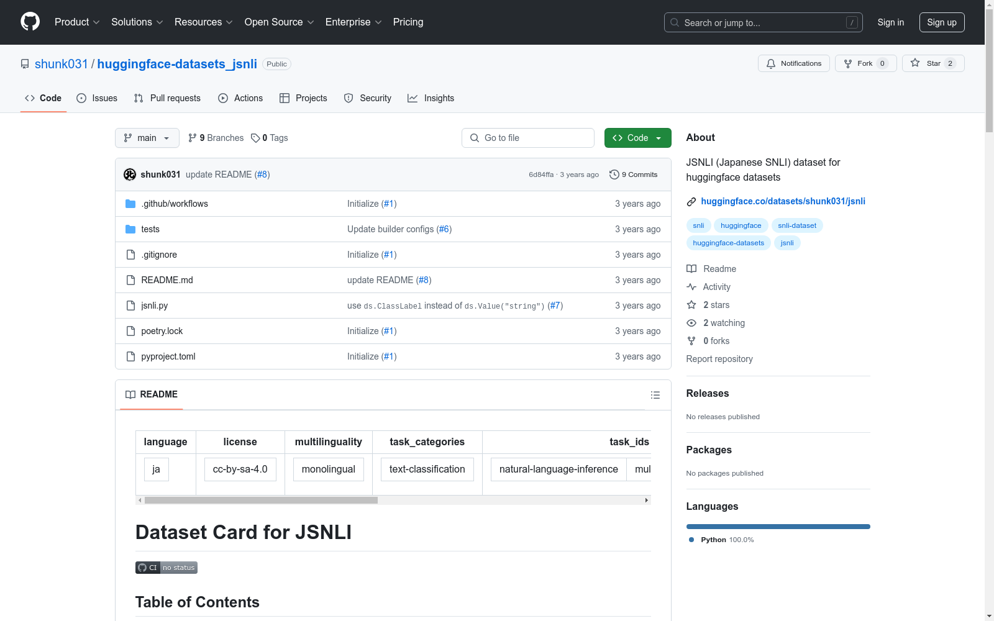
Task: Switch to the Actions tab
Action: pyautogui.click(x=240, y=98)
